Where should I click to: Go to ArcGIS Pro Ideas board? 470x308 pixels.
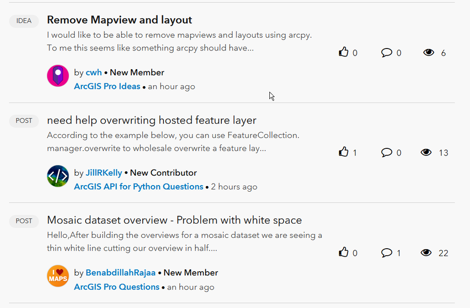(x=107, y=86)
